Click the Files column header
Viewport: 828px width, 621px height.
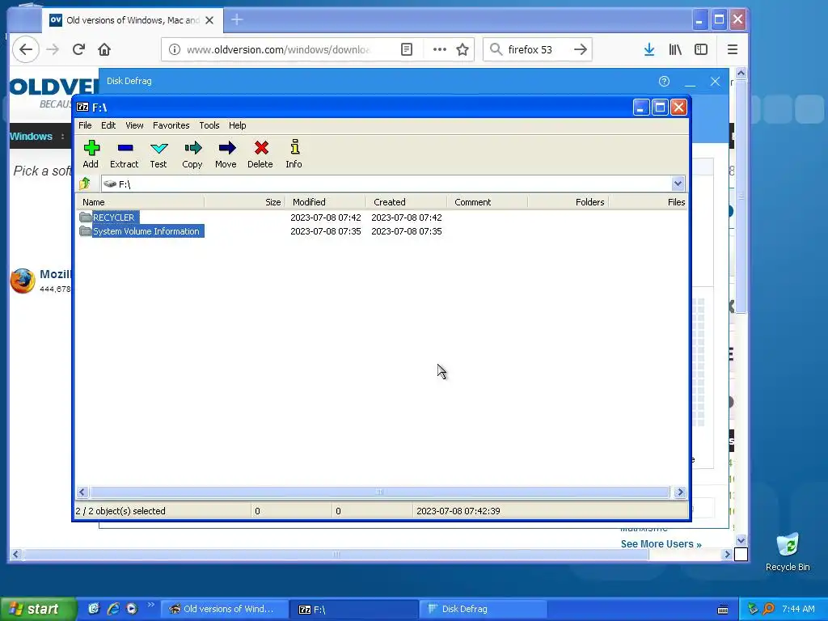tap(648, 202)
